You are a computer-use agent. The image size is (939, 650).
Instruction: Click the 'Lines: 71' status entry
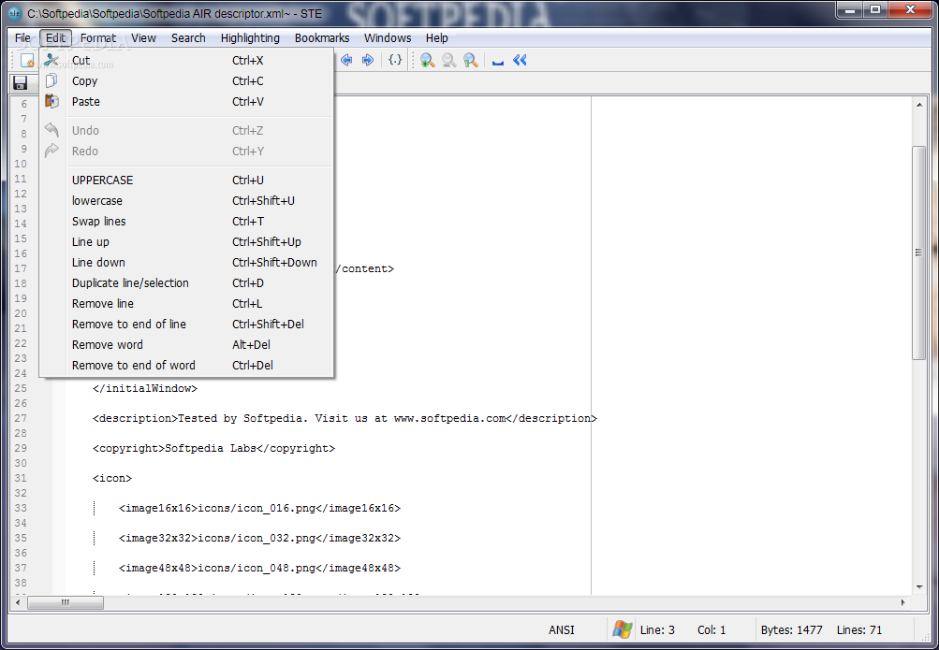[859, 629]
